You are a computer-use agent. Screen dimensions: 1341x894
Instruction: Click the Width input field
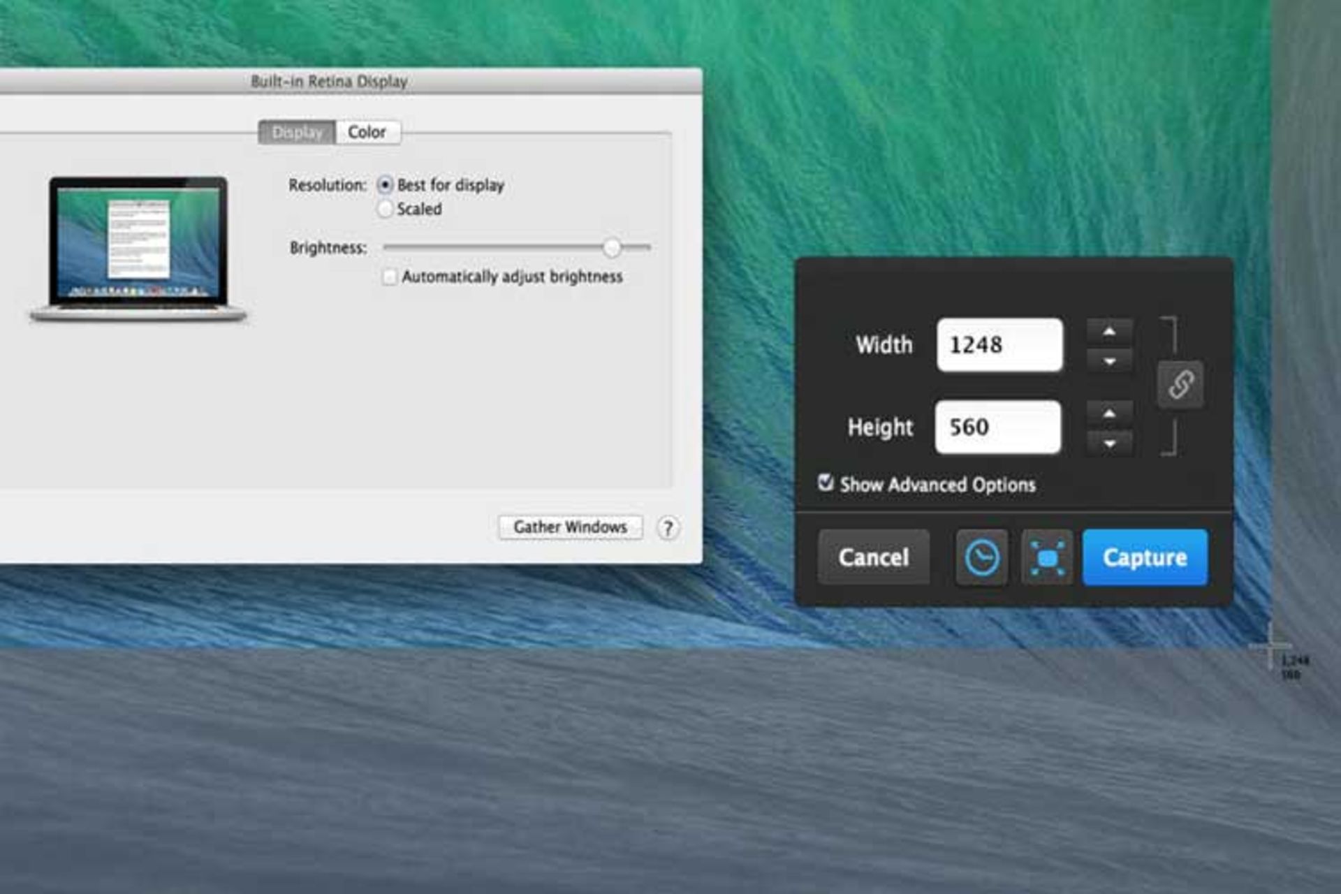999,345
